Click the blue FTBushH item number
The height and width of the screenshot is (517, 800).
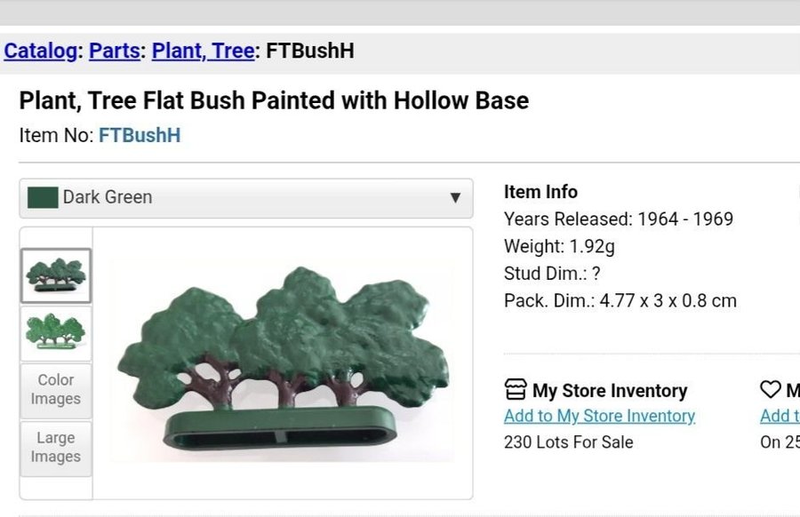point(140,136)
